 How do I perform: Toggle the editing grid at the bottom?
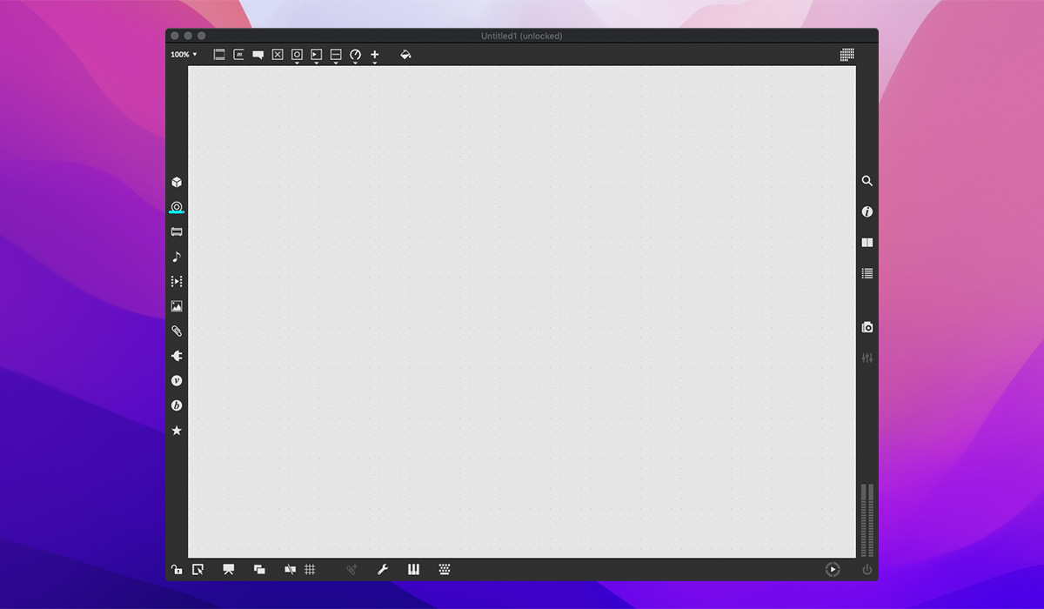[x=311, y=570]
